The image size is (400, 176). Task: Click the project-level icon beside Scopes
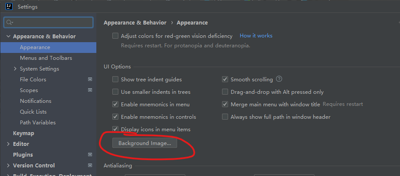click(x=90, y=90)
